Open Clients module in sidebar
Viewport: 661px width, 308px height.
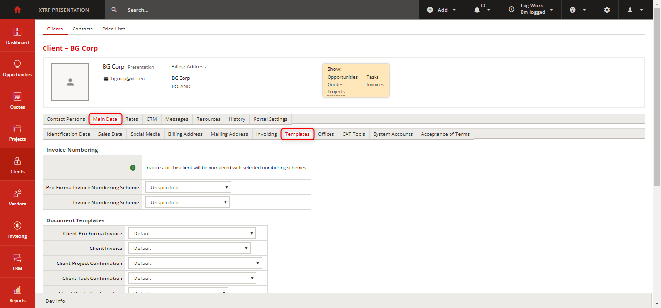pyautogui.click(x=17, y=165)
